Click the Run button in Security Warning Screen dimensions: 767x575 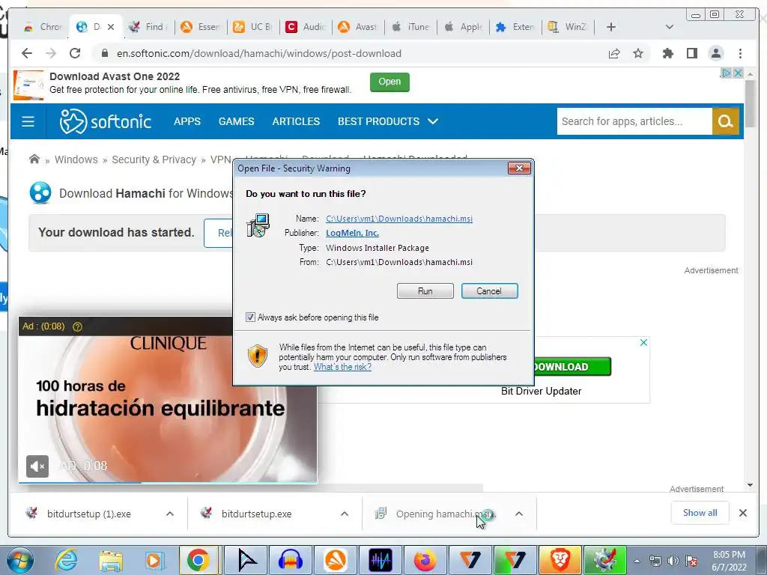point(425,291)
